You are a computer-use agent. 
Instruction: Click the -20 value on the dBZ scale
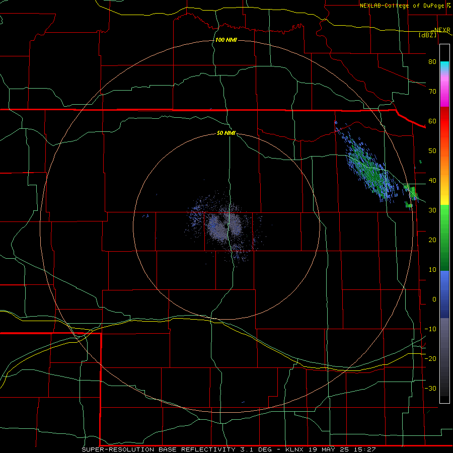coord(430,358)
